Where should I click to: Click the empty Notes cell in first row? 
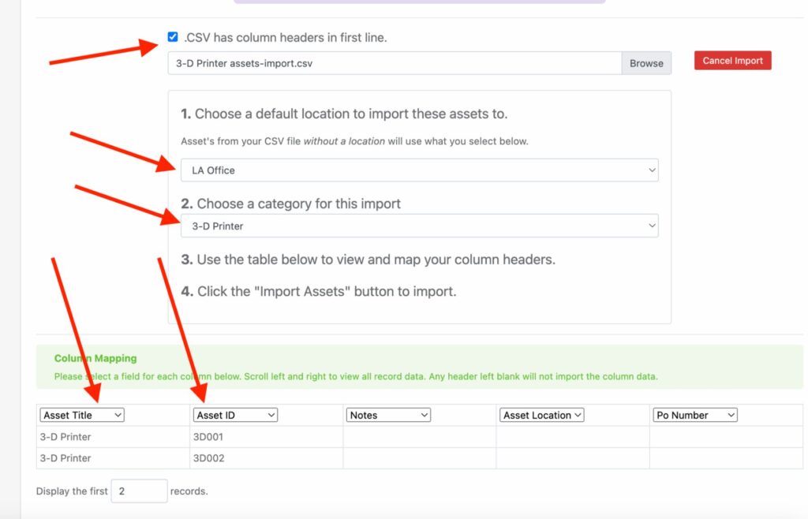418,436
